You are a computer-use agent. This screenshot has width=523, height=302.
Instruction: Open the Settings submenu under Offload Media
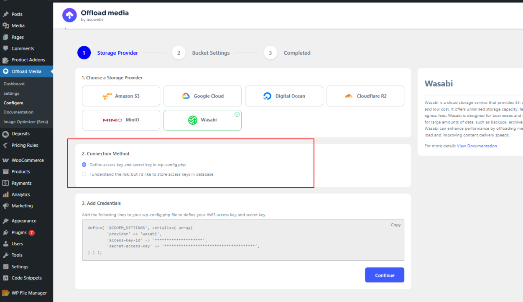pyautogui.click(x=11, y=93)
